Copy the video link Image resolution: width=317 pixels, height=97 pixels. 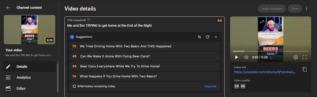coord(305,69)
